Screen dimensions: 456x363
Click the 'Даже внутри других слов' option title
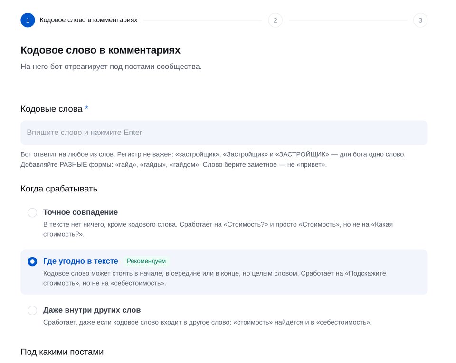pos(92,310)
